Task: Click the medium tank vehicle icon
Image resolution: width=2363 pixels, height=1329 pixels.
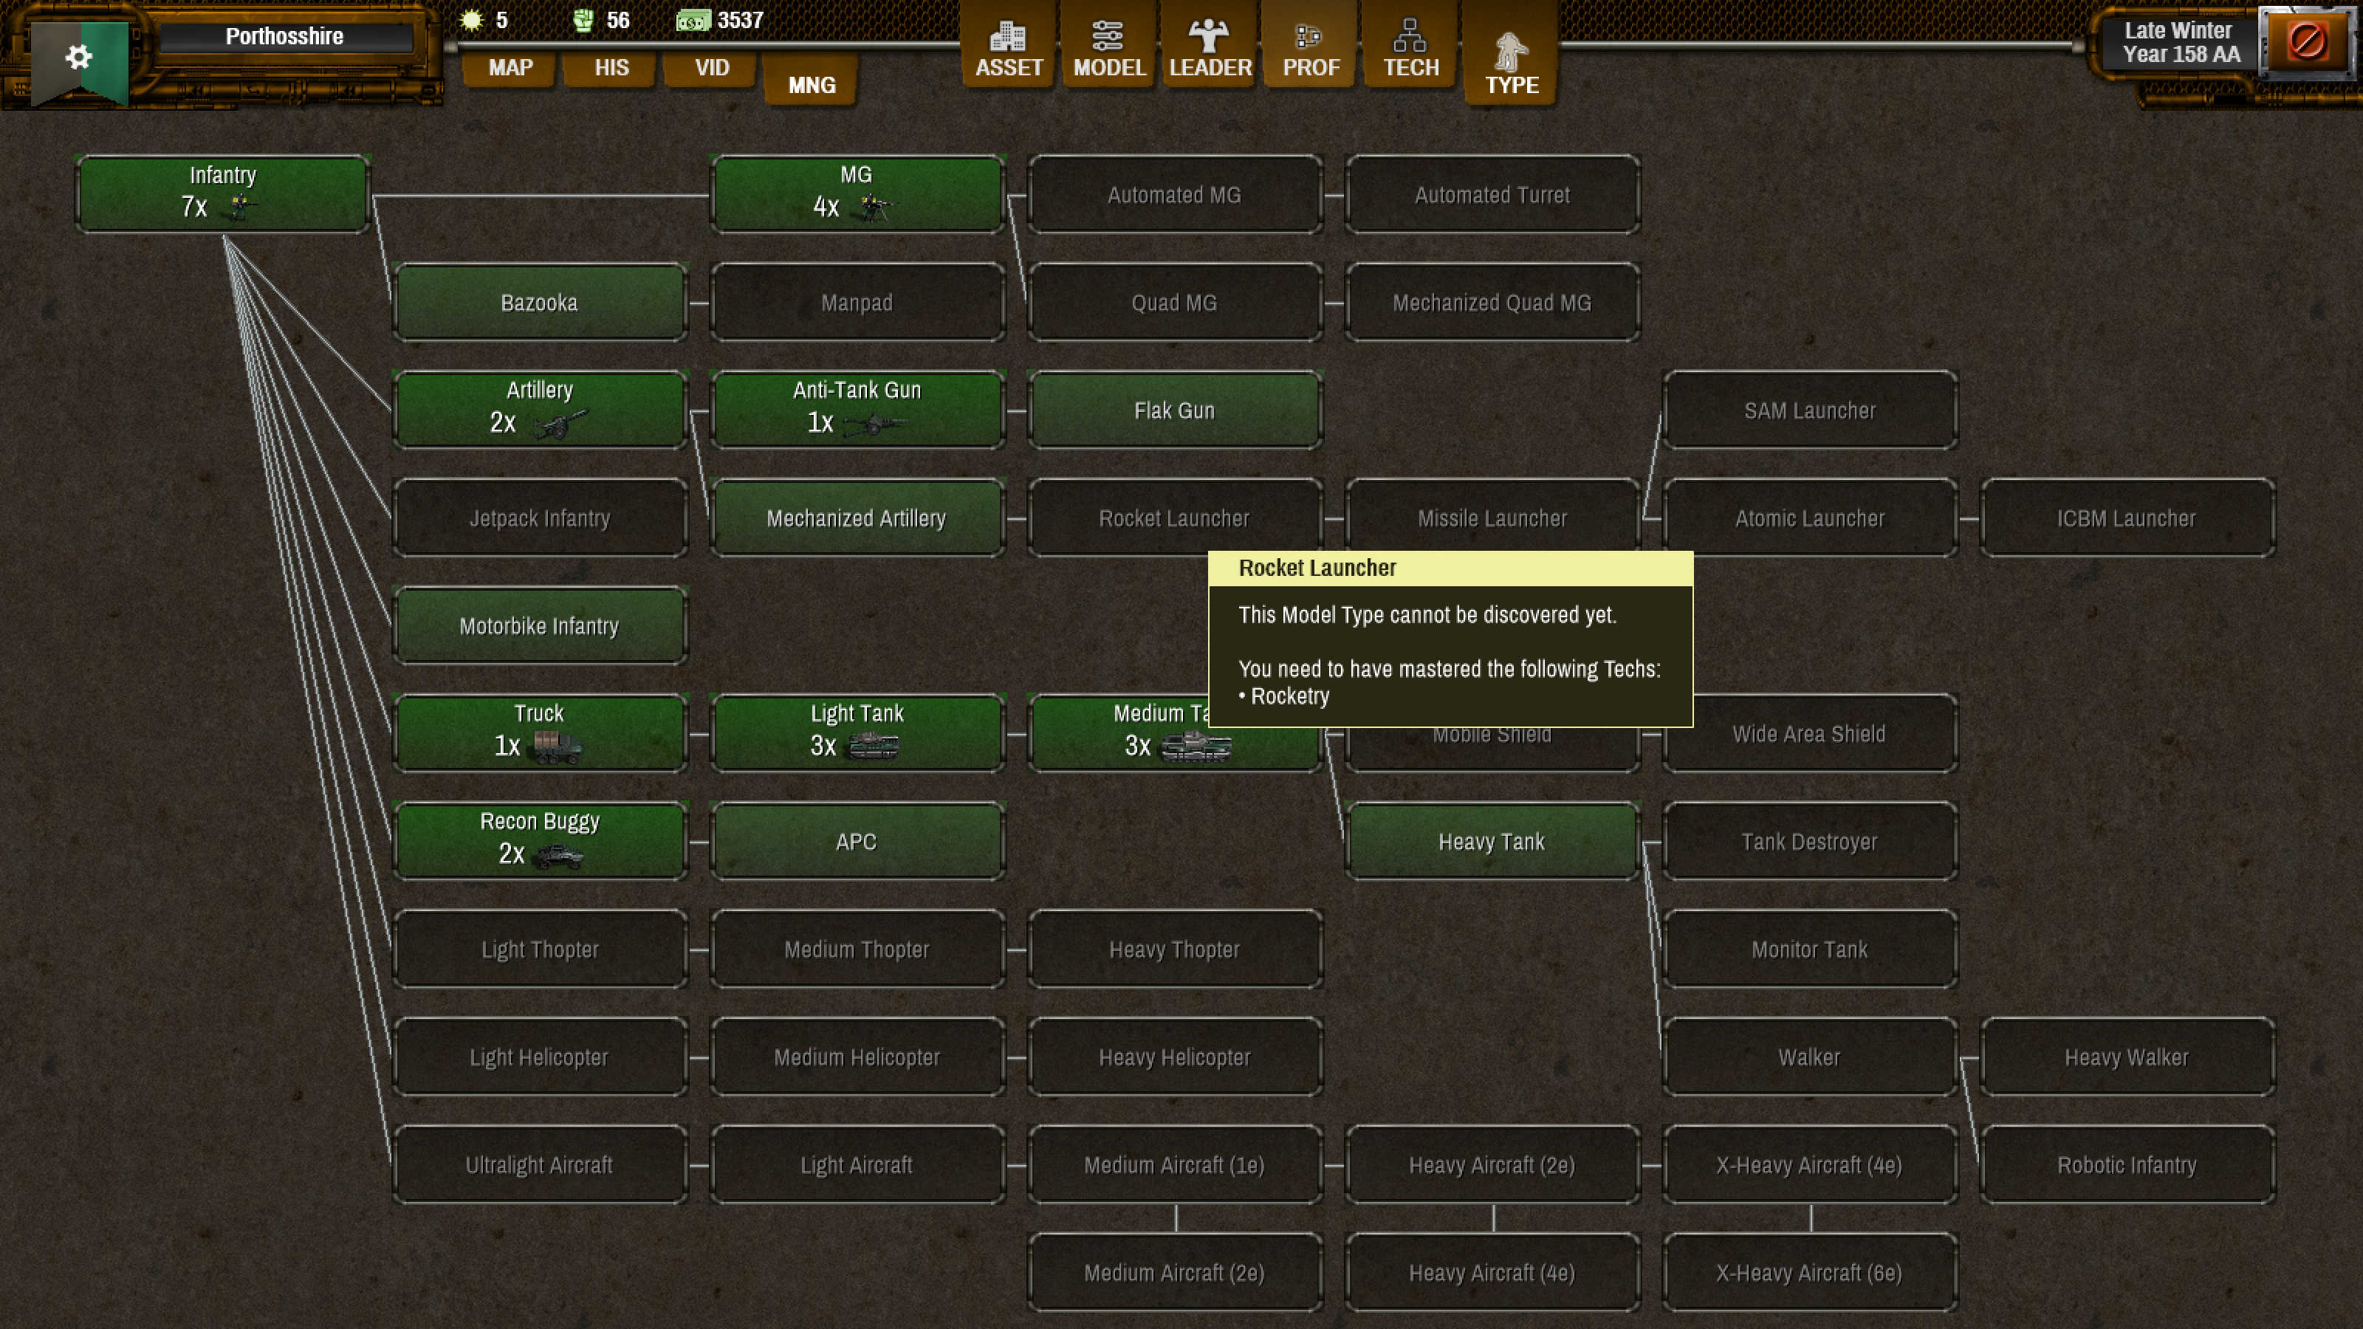Action: pyautogui.click(x=1196, y=747)
